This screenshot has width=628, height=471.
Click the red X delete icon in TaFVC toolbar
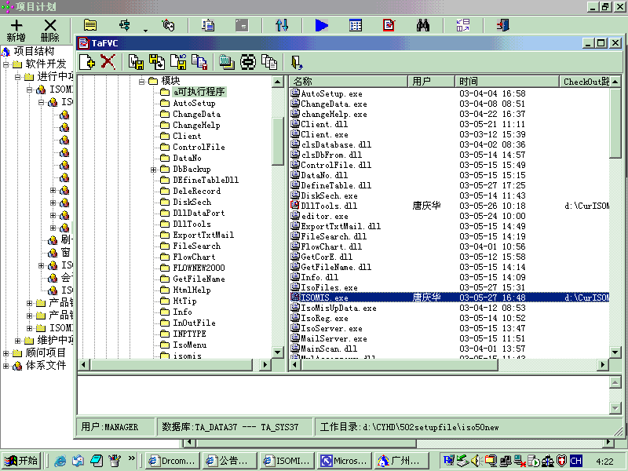(108, 62)
